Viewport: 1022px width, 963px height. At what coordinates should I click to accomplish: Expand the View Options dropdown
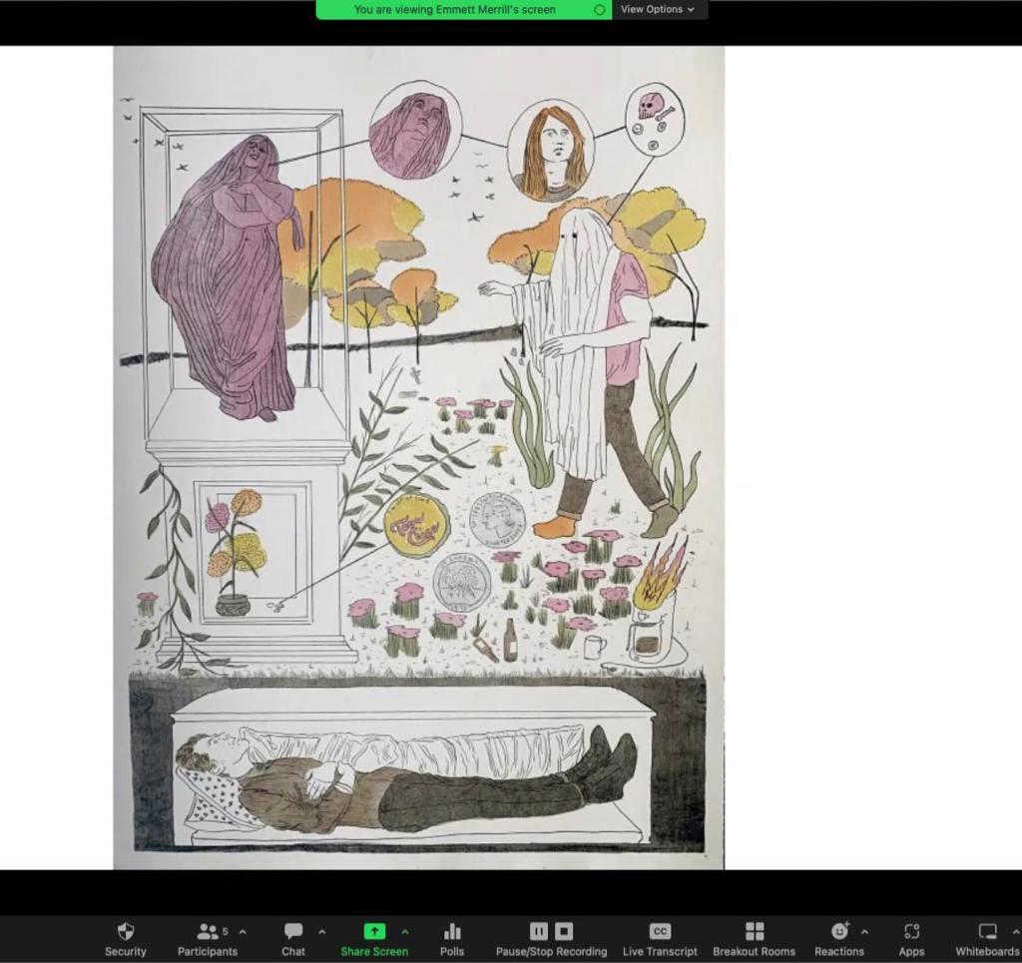[x=658, y=9]
